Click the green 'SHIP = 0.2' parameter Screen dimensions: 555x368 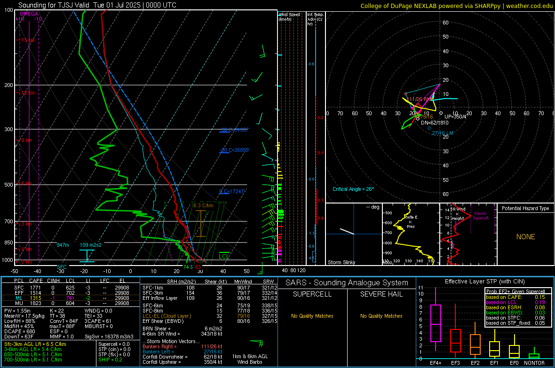tap(110, 360)
